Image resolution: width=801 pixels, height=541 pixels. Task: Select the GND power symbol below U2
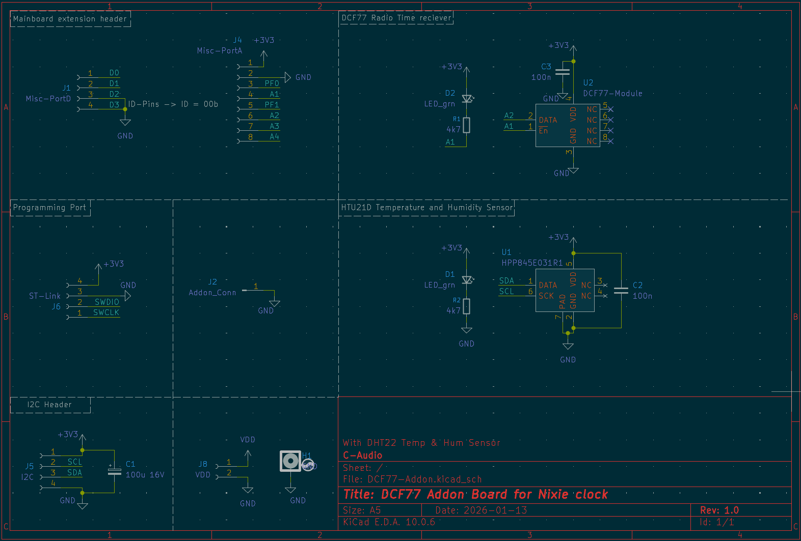(x=573, y=170)
